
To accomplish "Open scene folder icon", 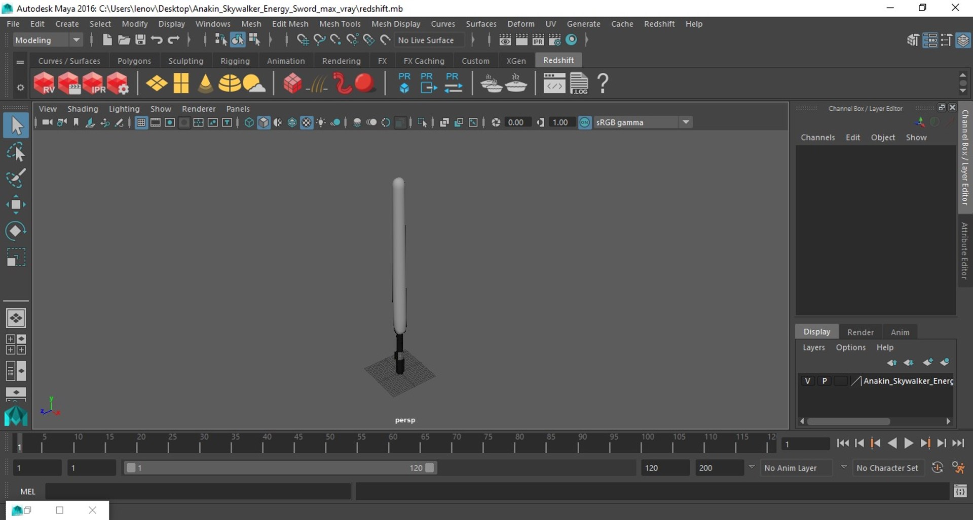I will [x=124, y=40].
